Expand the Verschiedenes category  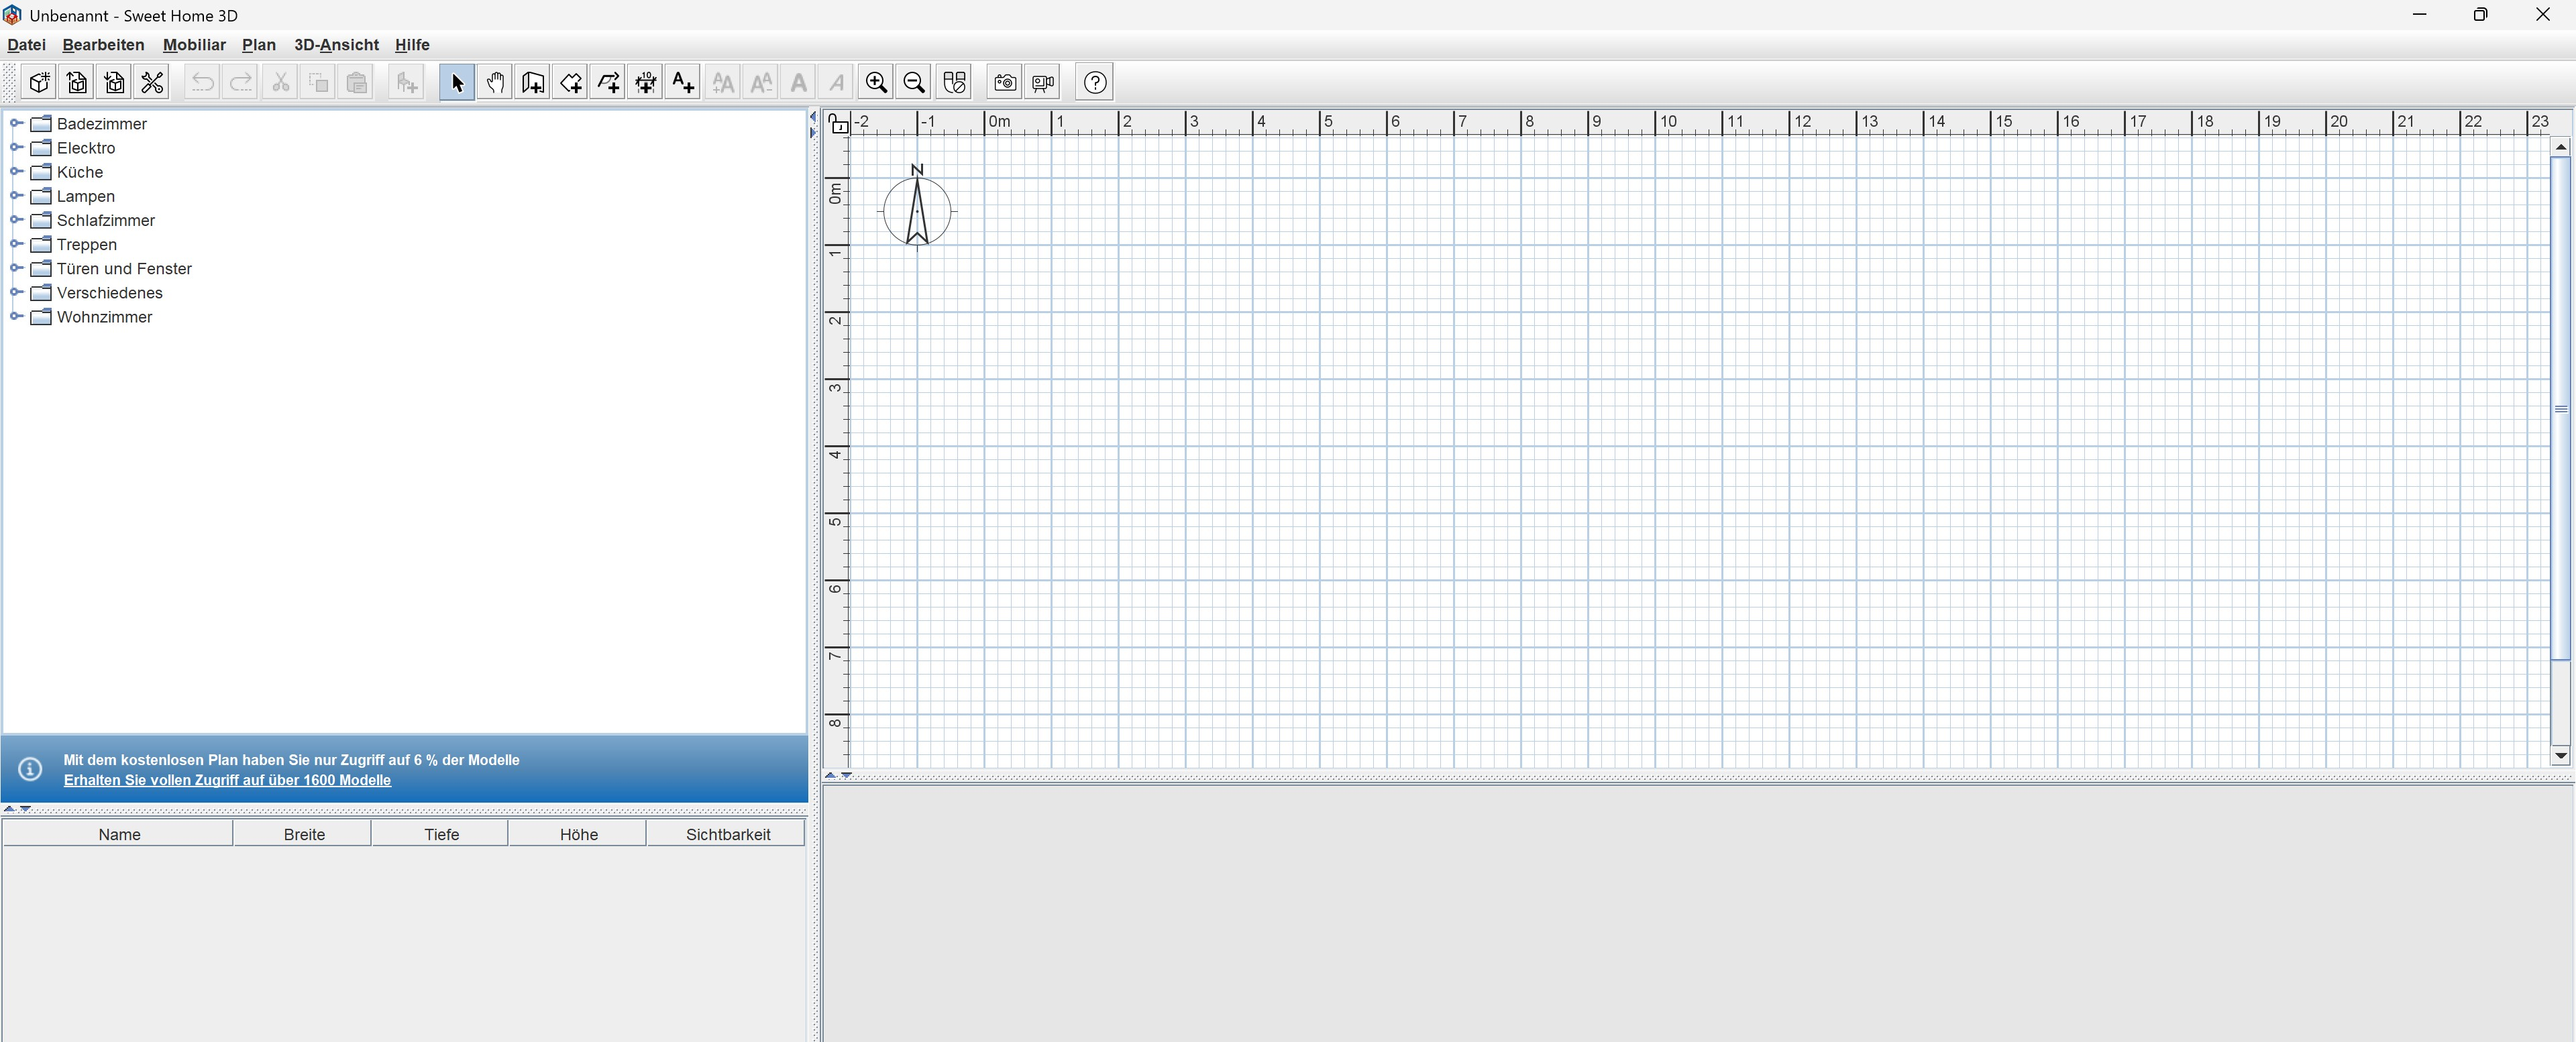tap(15, 291)
